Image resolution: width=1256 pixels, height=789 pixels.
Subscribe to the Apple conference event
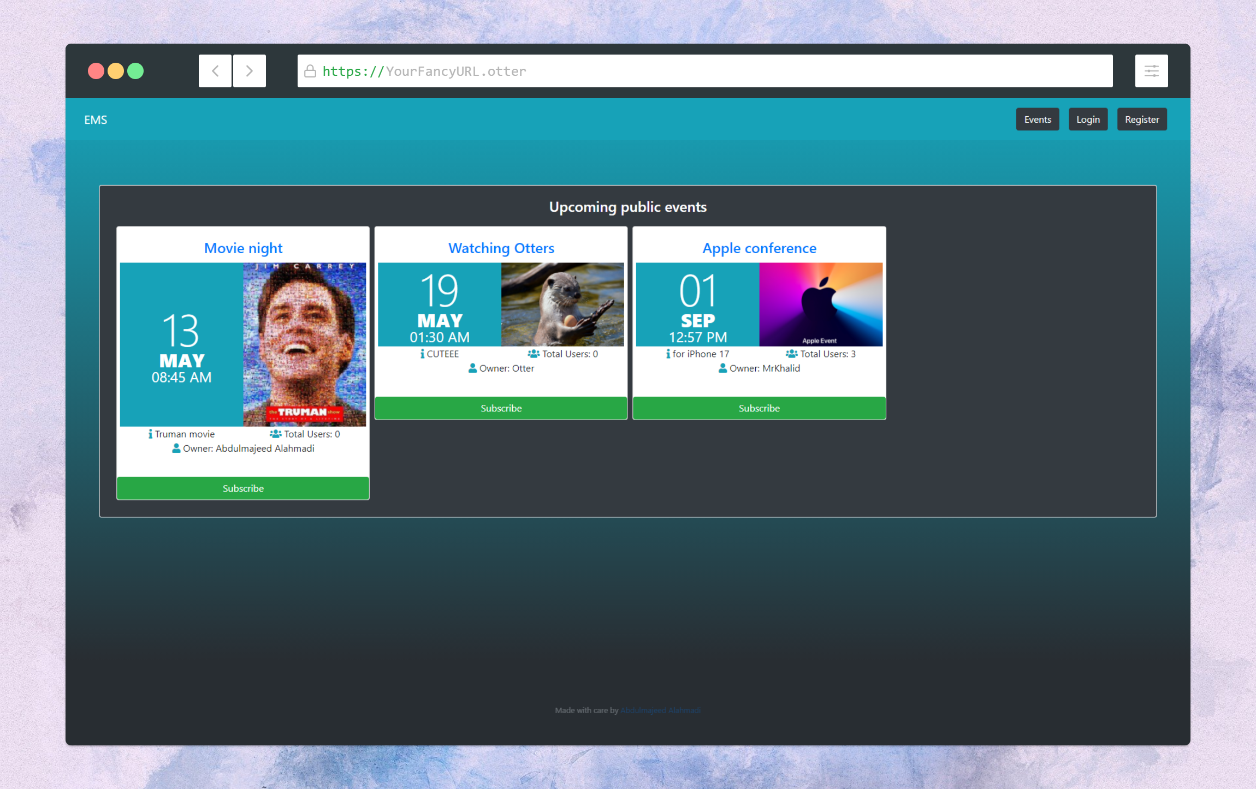click(759, 408)
